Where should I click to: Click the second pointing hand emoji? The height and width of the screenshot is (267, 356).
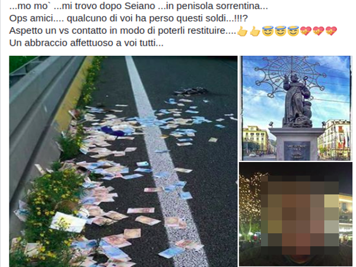pyautogui.click(x=255, y=31)
